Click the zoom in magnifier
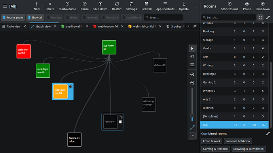Image resolution: width=273 pixels, height=153 pixels. (192, 75)
